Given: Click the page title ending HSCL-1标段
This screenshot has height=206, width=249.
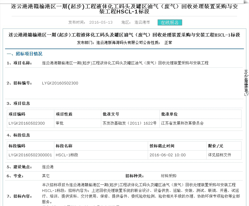Looking at the screenshot, I should 124,9.
